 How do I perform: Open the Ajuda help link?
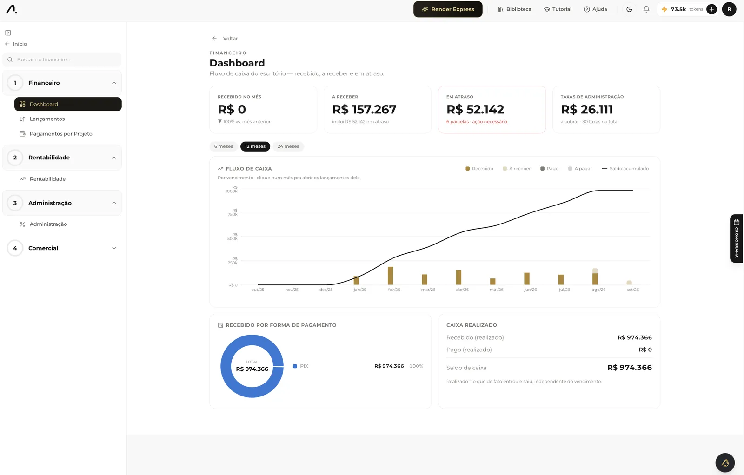[x=595, y=9]
